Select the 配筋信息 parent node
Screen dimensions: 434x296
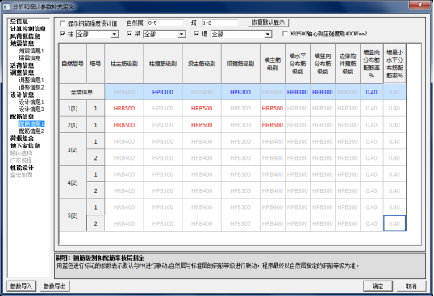click(22, 117)
